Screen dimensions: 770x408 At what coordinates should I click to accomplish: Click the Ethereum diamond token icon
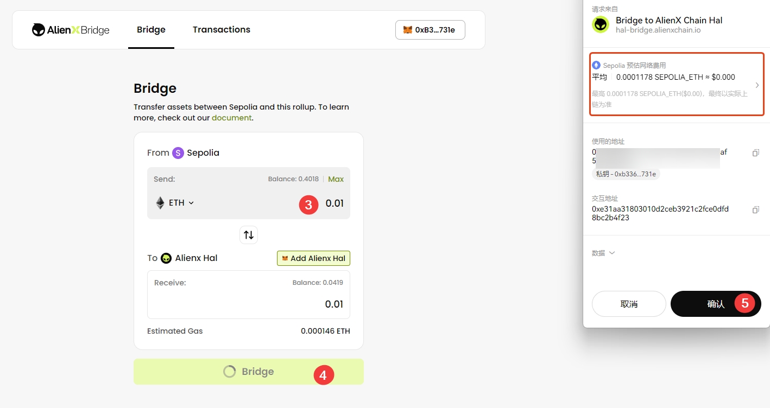coord(160,203)
